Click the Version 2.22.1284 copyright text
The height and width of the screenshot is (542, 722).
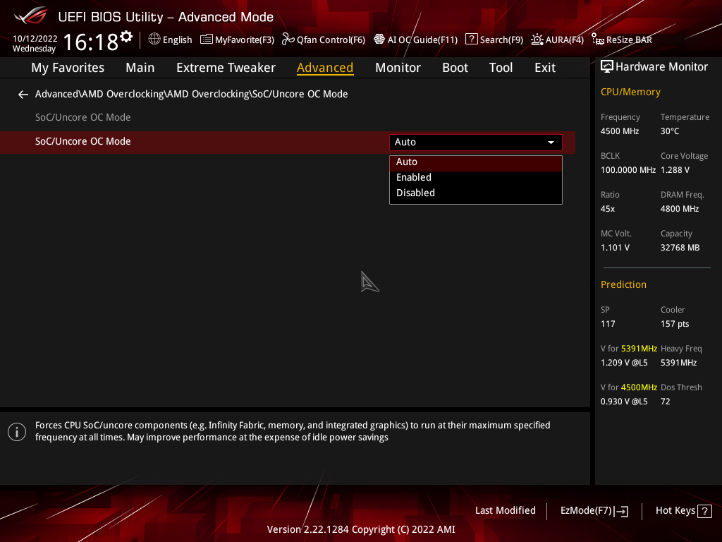pos(361,529)
